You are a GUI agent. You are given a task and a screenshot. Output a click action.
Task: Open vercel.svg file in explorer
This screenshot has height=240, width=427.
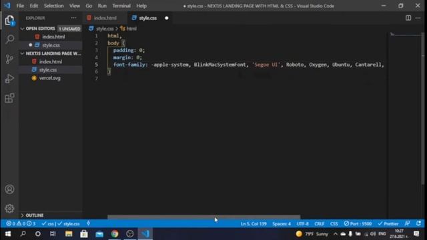49,78
